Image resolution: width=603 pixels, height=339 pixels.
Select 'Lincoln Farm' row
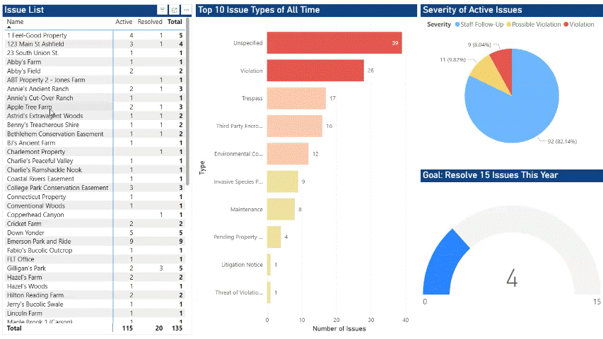coord(95,314)
